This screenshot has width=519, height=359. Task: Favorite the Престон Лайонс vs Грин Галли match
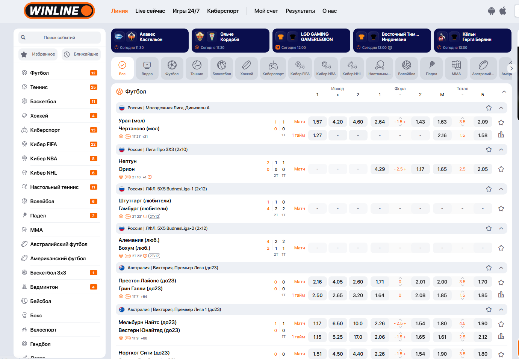(x=501, y=282)
